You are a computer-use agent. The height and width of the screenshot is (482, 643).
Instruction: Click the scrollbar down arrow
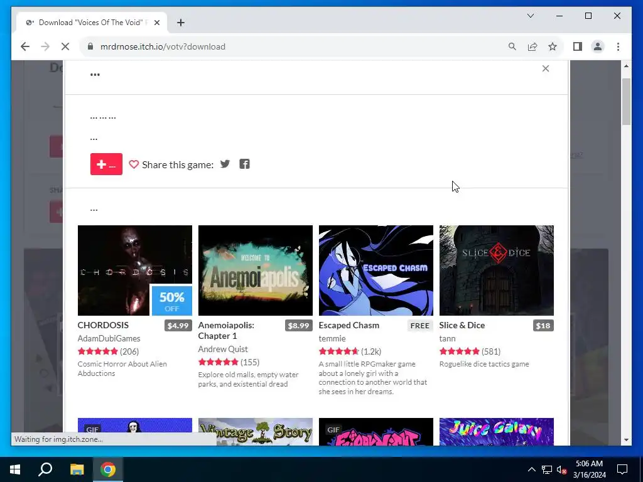click(626, 440)
